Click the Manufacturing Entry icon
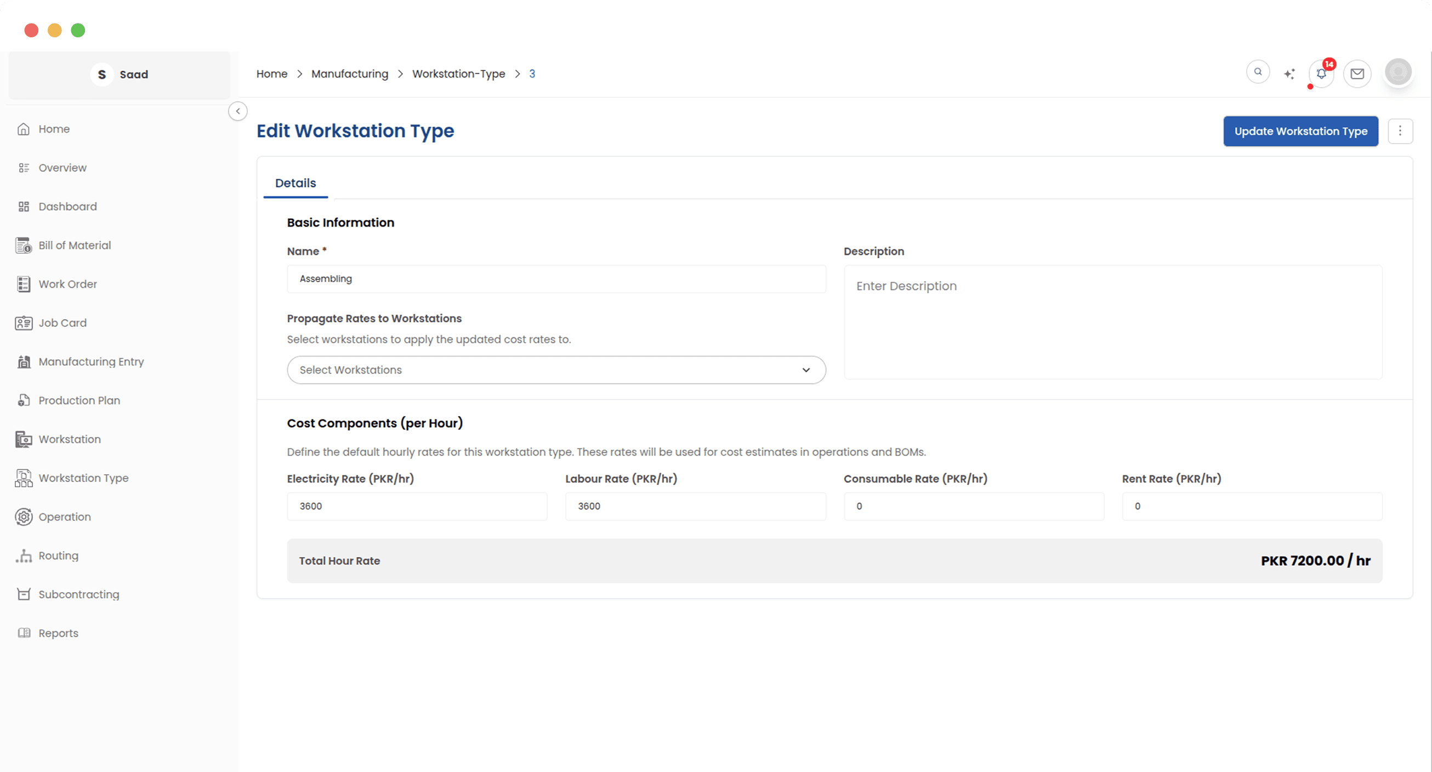 [24, 361]
